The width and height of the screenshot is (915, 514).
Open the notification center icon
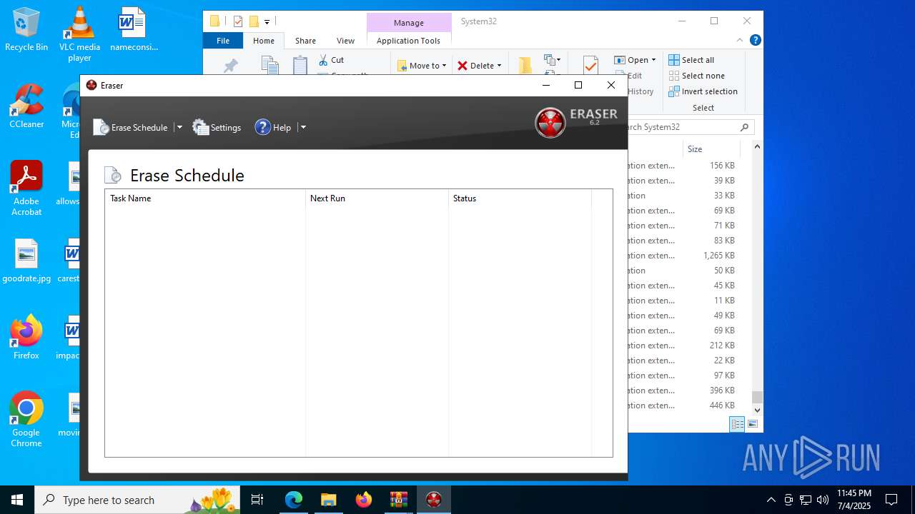point(891,500)
